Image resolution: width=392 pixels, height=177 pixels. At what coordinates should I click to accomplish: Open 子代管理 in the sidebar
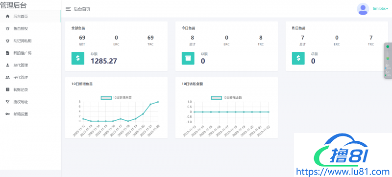coord(30,78)
